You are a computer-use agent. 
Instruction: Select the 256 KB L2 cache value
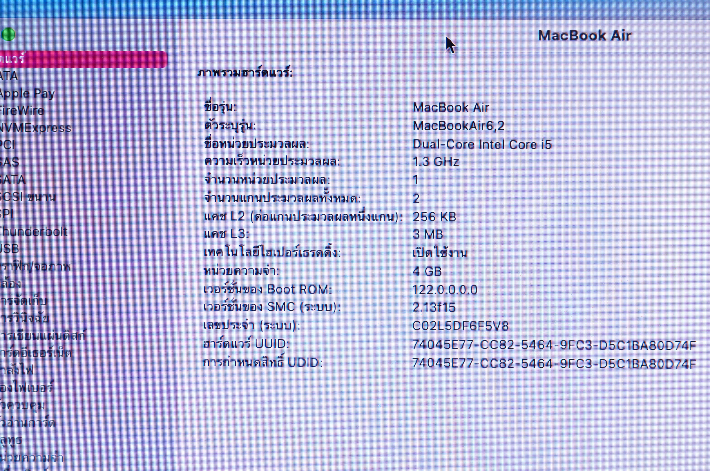pyautogui.click(x=434, y=217)
